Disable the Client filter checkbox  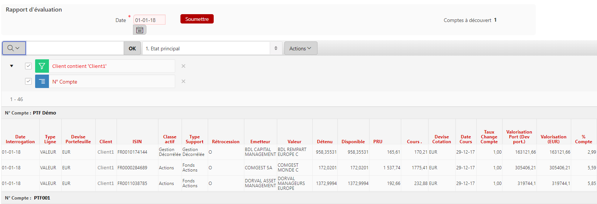click(x=28, y=66)
